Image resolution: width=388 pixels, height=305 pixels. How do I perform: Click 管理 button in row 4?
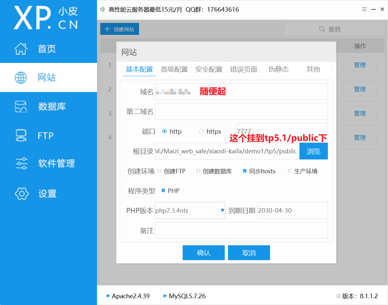coord(360,137)
